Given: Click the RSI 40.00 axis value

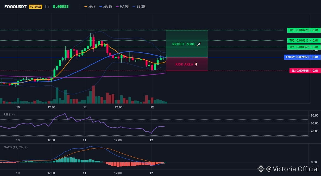Looking at the screenshot, I should tap(314, 131).
